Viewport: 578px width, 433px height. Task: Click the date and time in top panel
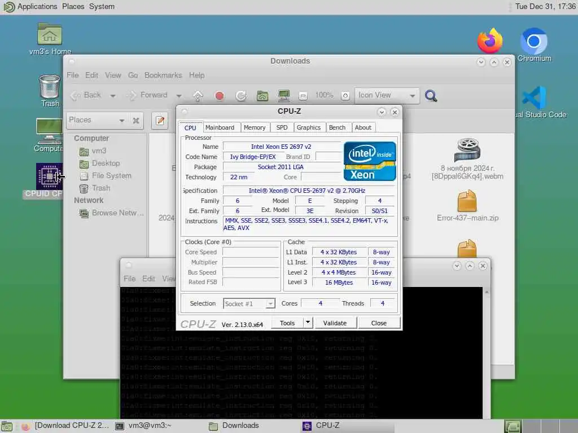[545, 7]
